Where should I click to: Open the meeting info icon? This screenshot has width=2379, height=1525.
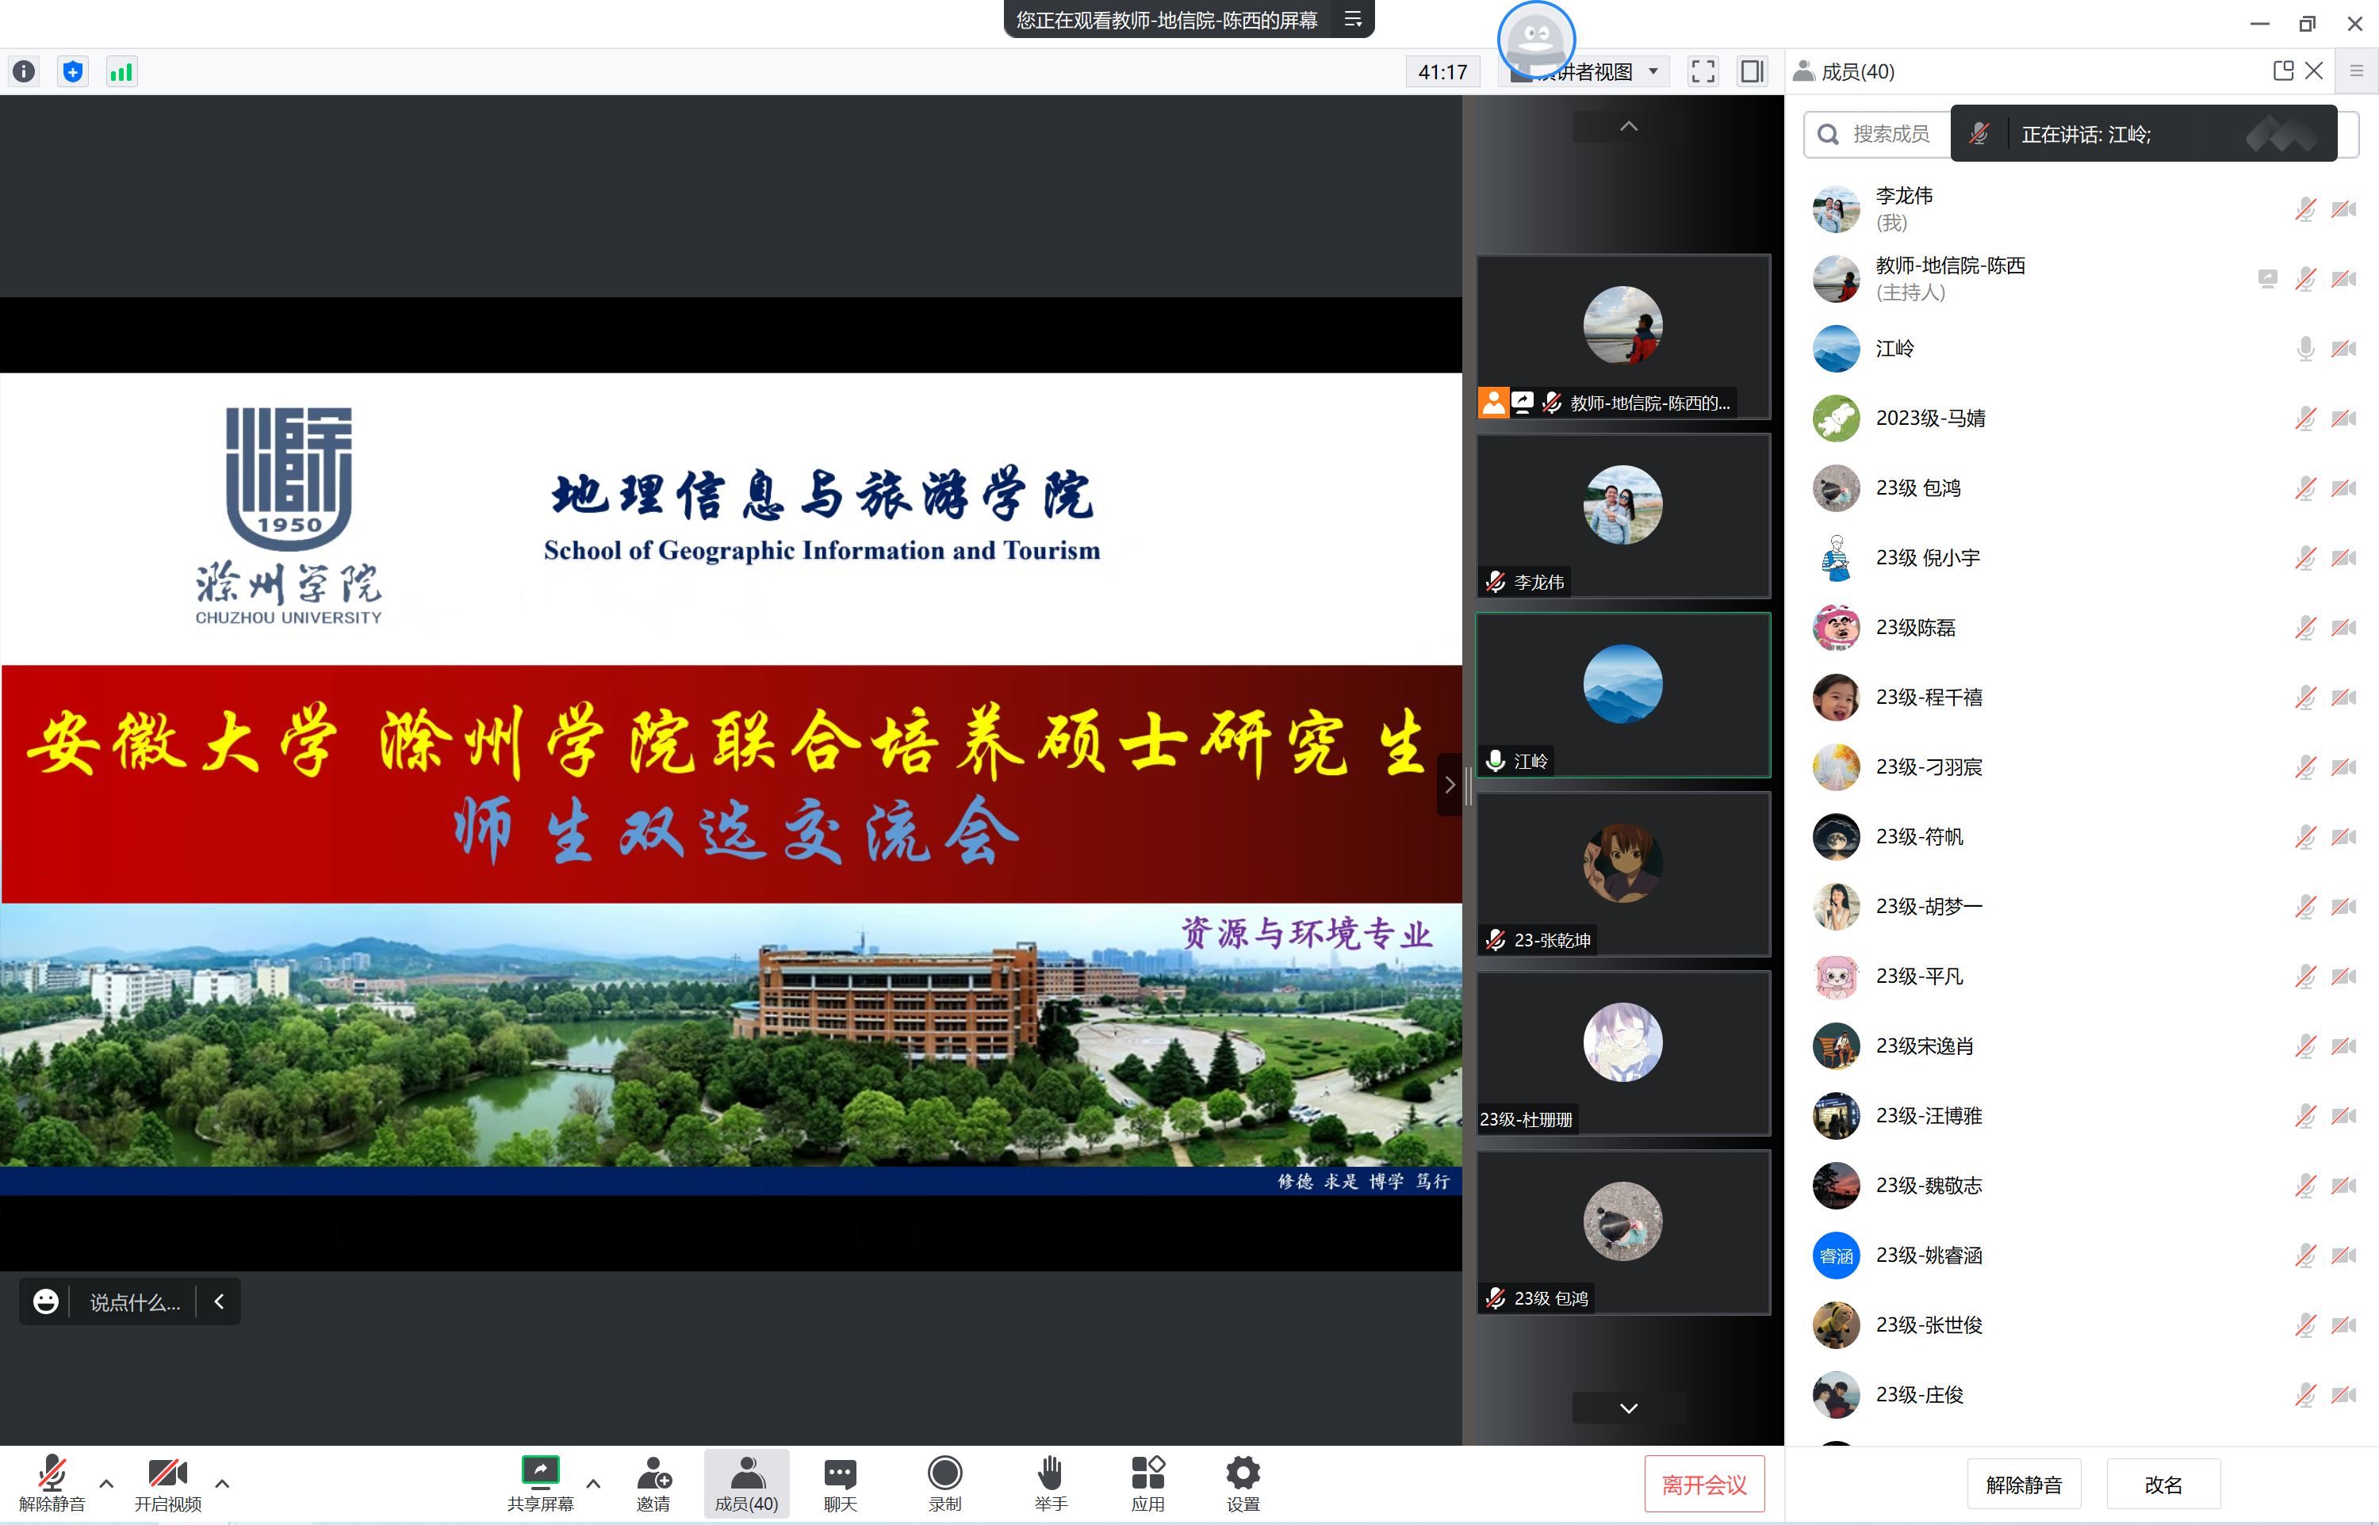24,71
